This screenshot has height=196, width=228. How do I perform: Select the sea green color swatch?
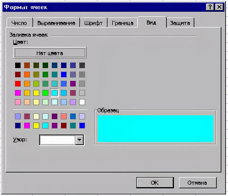pyautogui.click(x=45, y=84)
